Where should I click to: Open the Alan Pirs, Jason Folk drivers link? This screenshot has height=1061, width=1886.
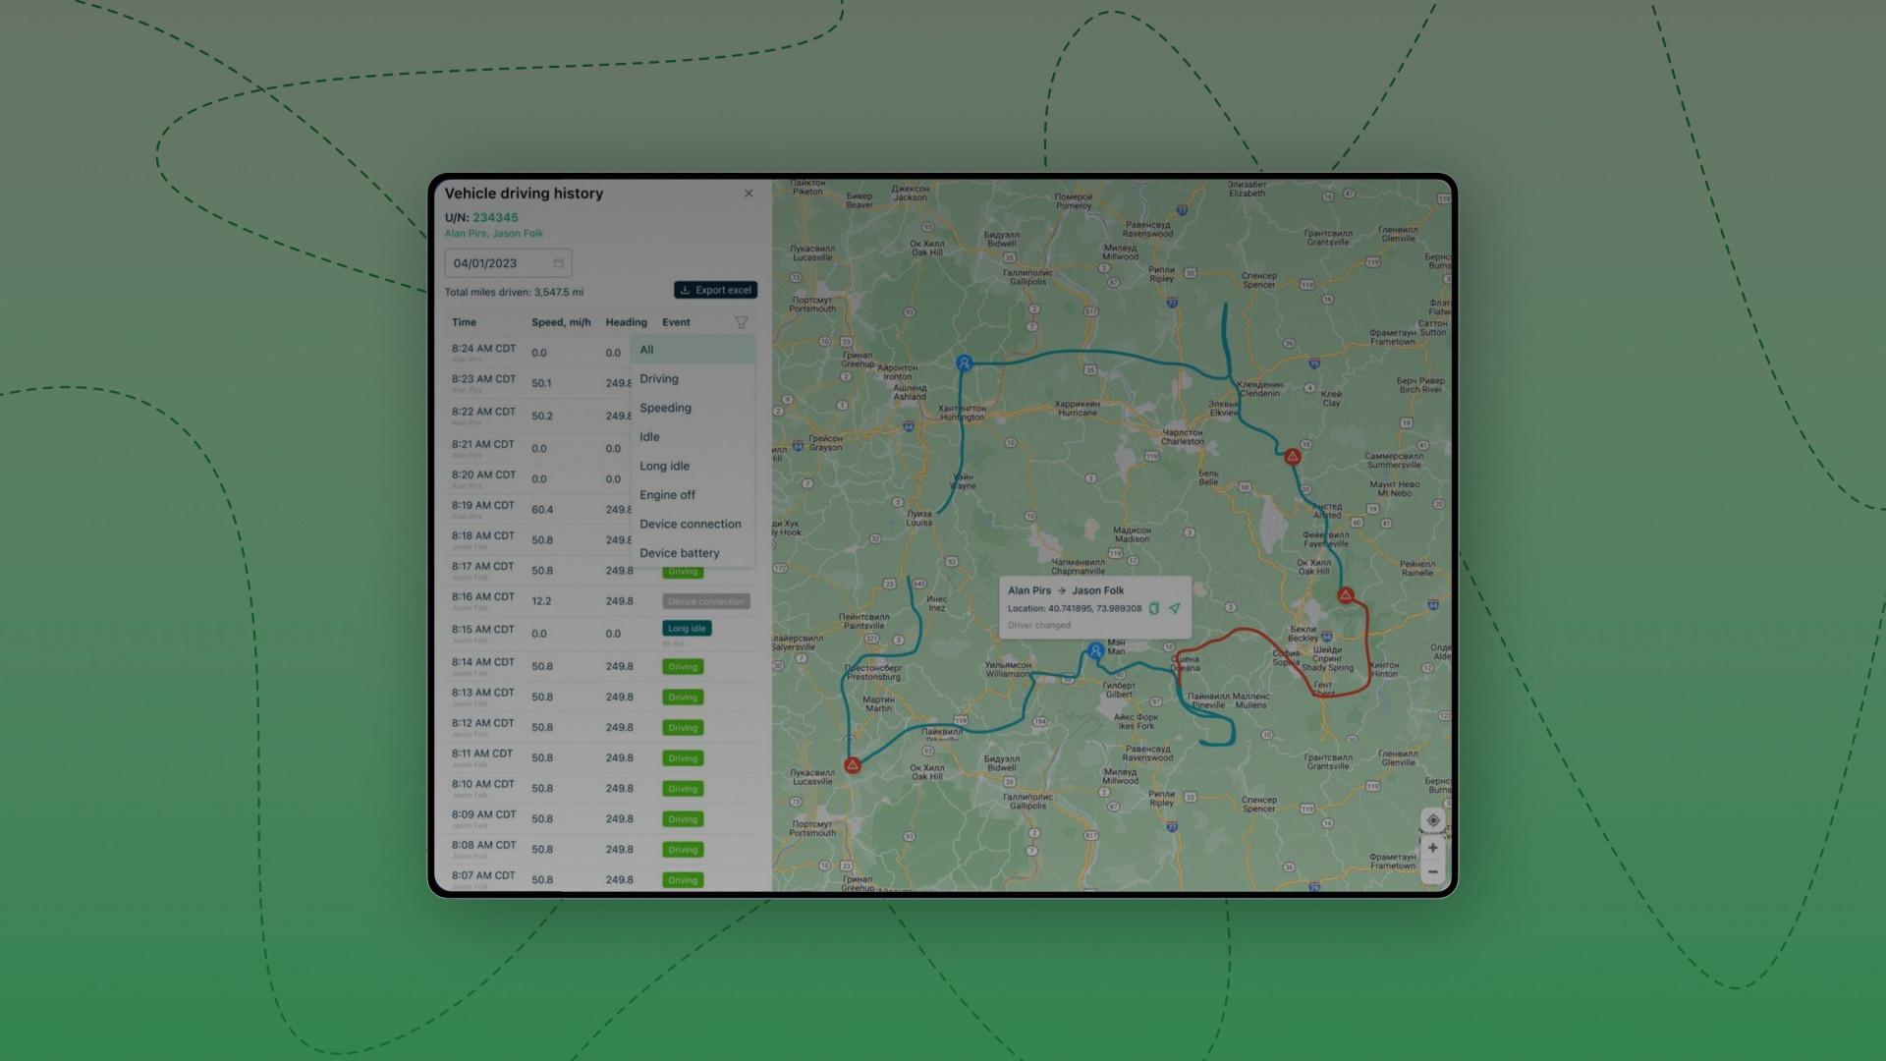click(495, 234)
